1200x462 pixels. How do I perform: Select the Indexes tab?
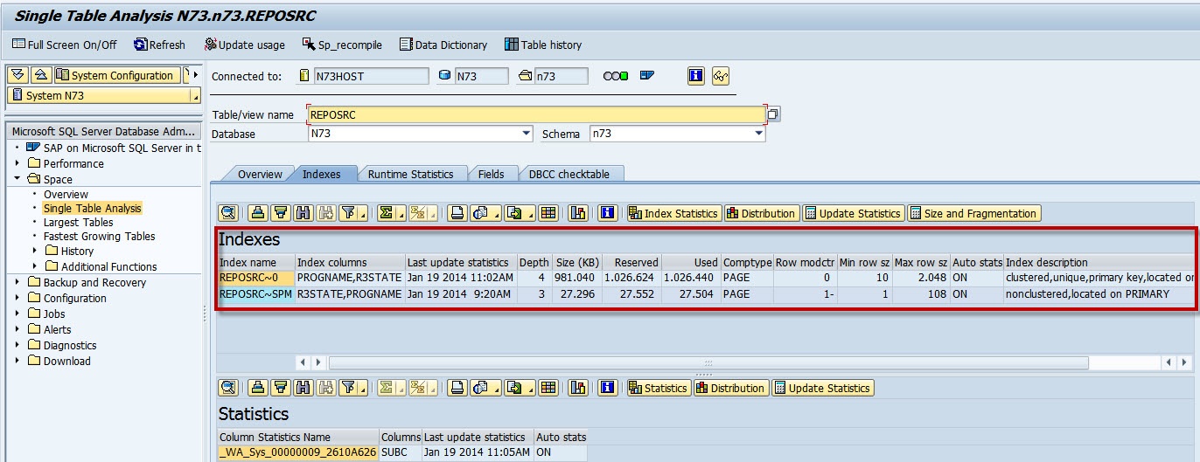click(x=322, y=174)
